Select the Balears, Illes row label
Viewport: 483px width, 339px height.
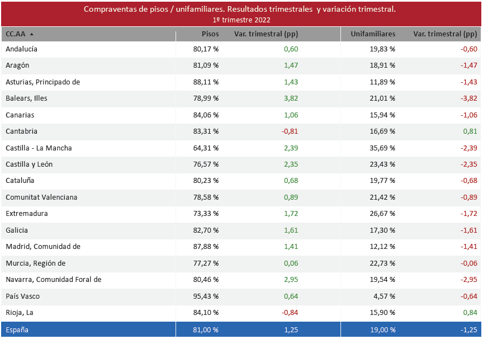click(26, 98)
